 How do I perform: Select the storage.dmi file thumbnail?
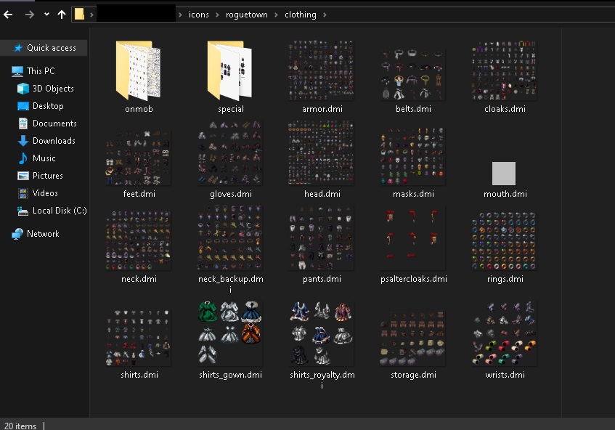(x=412, y=338)
